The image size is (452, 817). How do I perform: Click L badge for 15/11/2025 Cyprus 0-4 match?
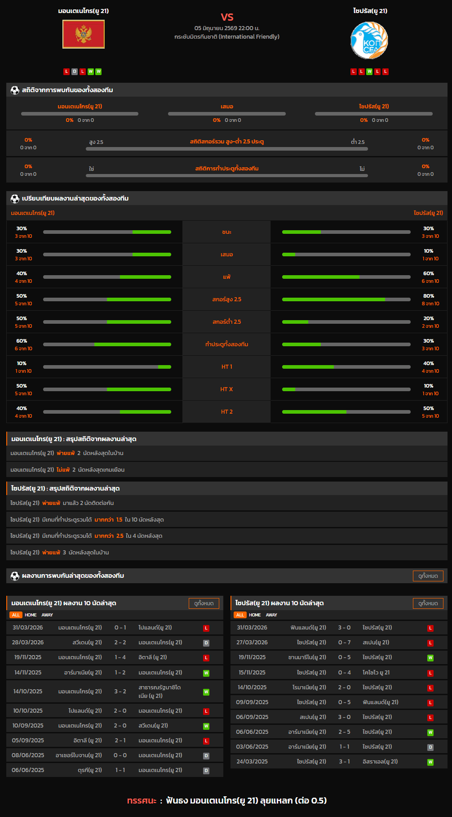[x=430, y=673]
